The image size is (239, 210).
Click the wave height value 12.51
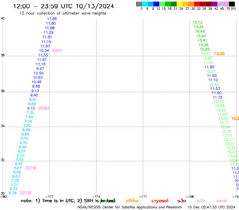tap(208, 63)
